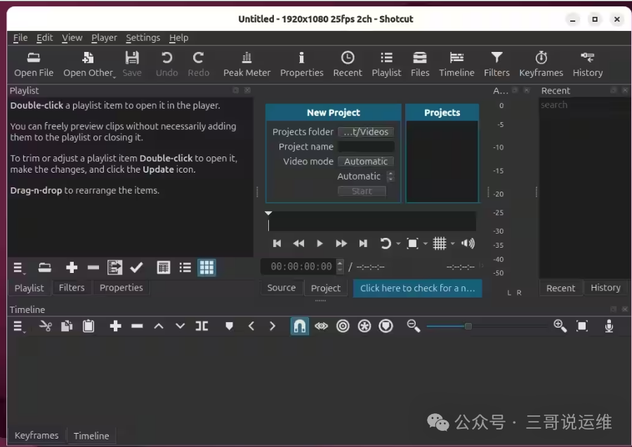Click the Open File icon

(x=34, y=64)
